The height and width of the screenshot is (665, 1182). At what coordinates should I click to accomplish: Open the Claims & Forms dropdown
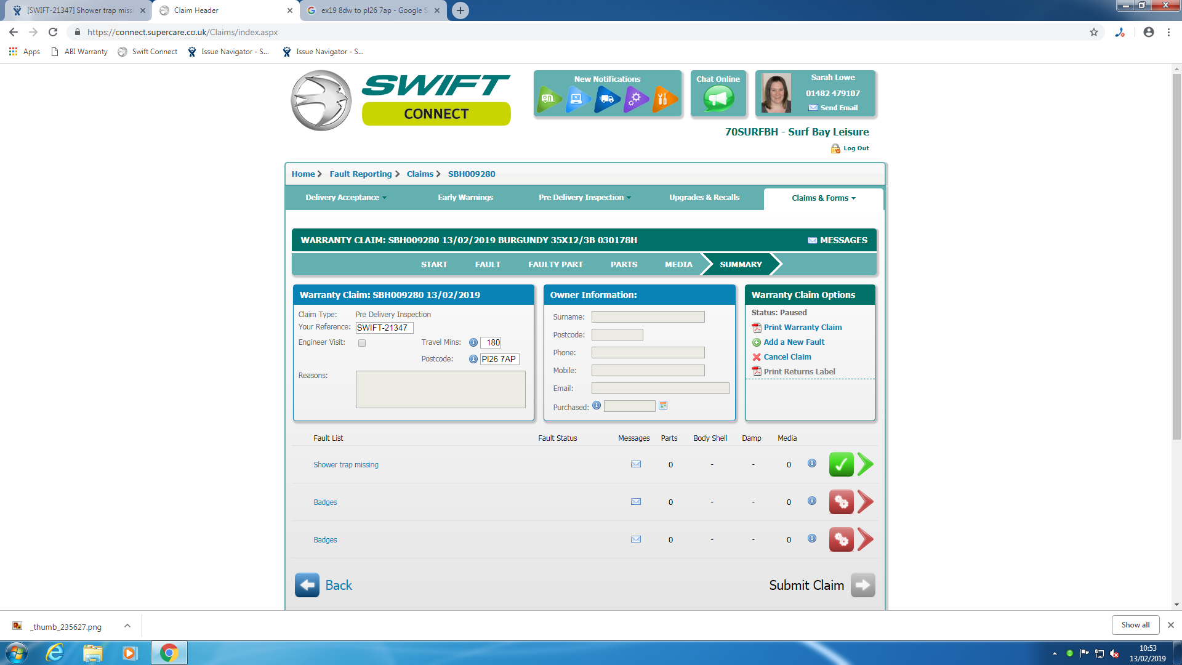coord(823,198)
